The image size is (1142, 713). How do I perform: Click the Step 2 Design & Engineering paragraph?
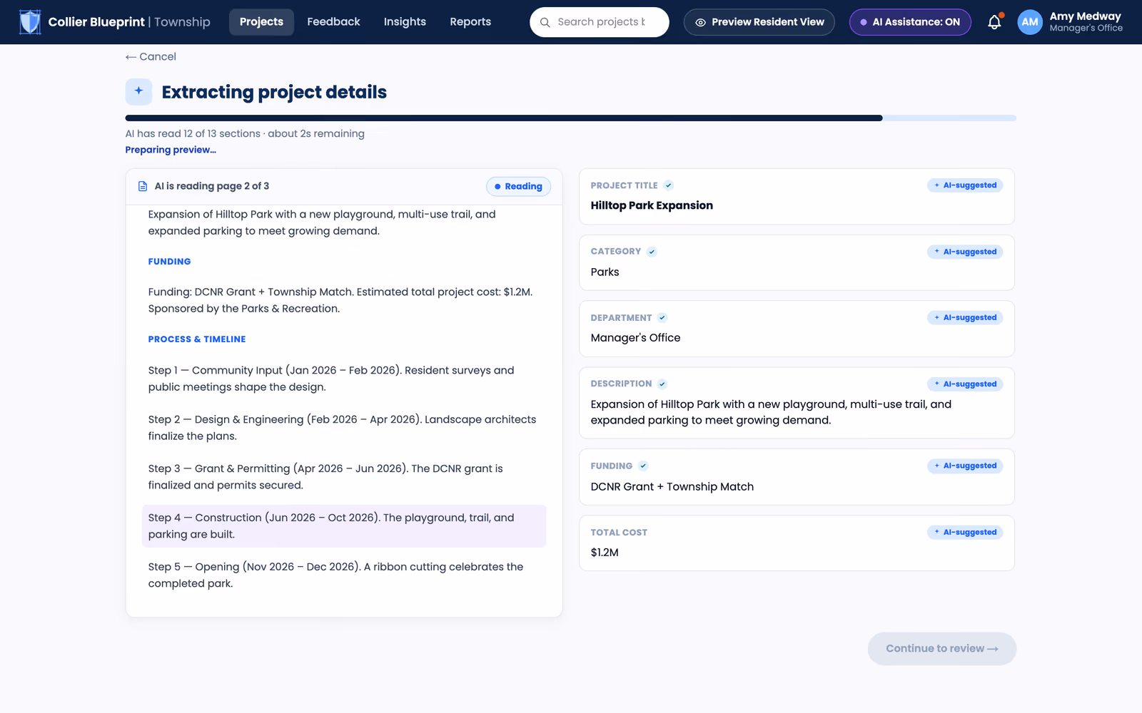(x=342, y=428)
